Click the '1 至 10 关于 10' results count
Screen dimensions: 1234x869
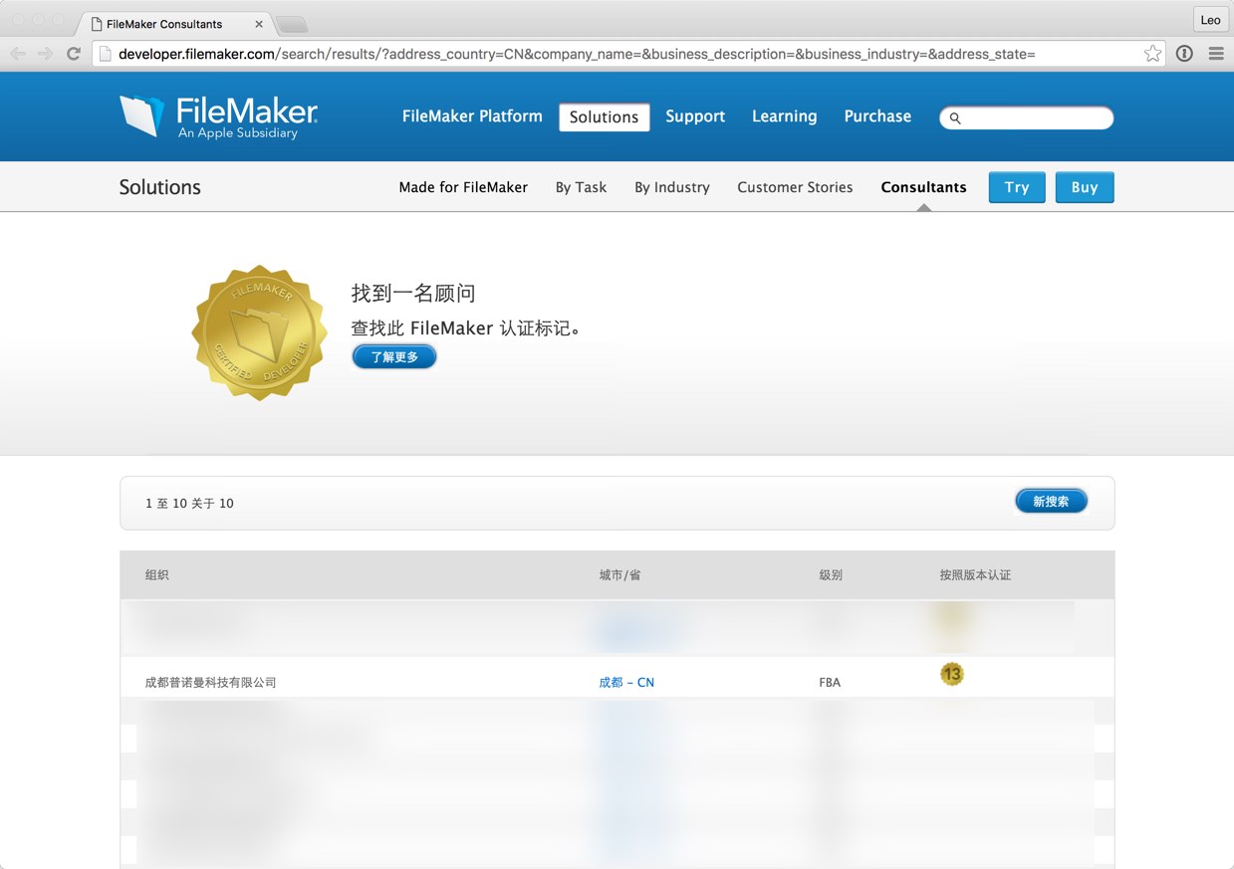pos(189,503)
